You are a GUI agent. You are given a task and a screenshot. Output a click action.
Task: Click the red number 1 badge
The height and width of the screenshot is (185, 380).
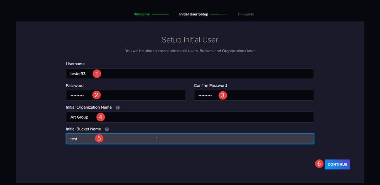tap(97, 73)
